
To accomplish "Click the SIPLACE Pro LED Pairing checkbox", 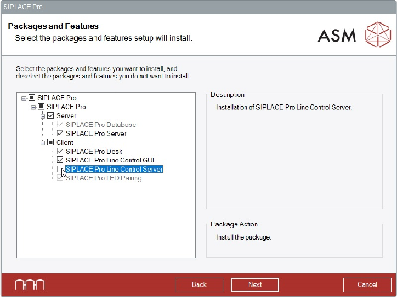I will tap(60, 178).
